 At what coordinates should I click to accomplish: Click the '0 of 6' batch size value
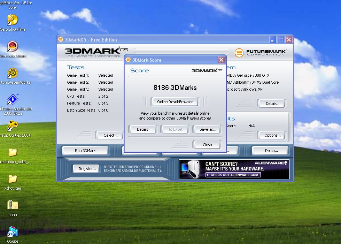(103, 110)
